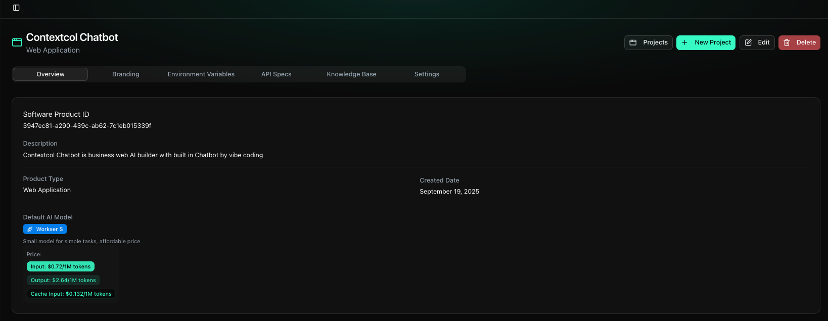Toggle the sidebar panel icon
The width and height of the screenshot is (828, 321).
point(16,8)
